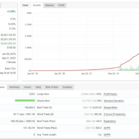Click the Longs Won label
The image size is (139, 139).
coord(43,94)
